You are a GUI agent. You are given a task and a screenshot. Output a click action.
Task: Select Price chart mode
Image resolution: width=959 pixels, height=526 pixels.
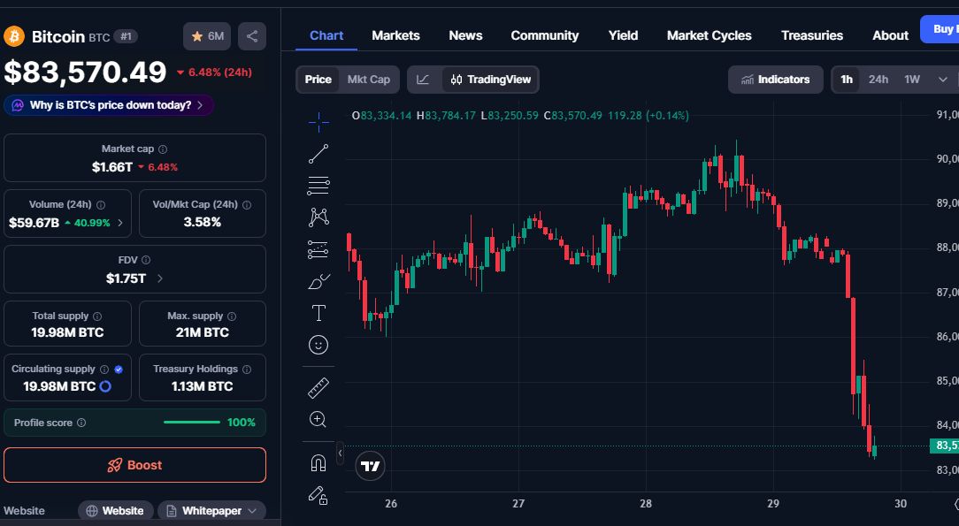[318, 80]
